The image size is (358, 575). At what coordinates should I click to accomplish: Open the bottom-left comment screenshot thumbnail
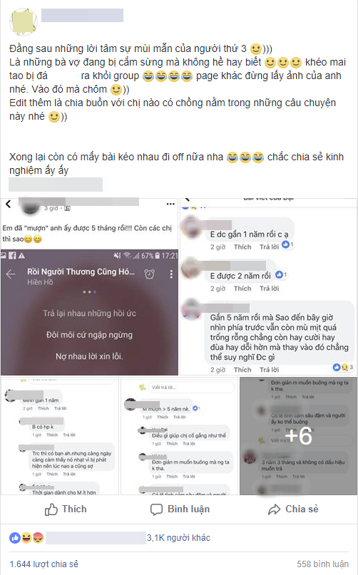point(60,436)
